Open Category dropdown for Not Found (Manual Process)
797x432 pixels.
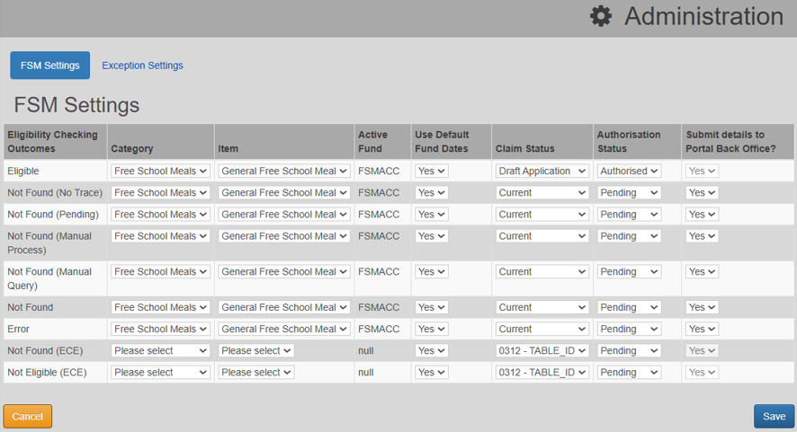(160, 236)
